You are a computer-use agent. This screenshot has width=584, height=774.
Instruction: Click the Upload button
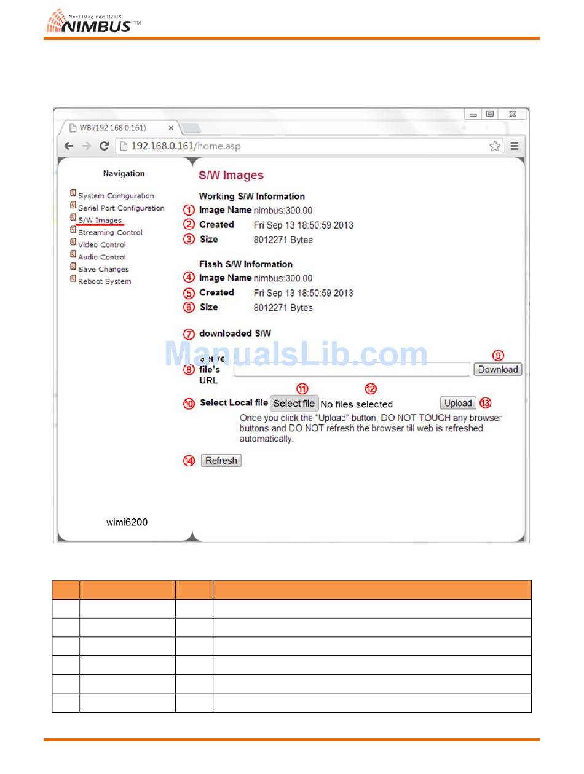click(x=458, y=403)
